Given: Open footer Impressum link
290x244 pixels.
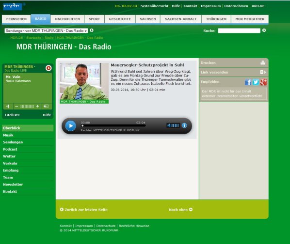Looking at the screenshot, I should [84, 226].
